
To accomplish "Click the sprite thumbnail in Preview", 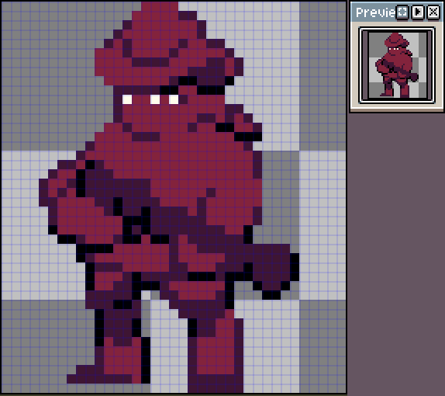I will point(397,65).
